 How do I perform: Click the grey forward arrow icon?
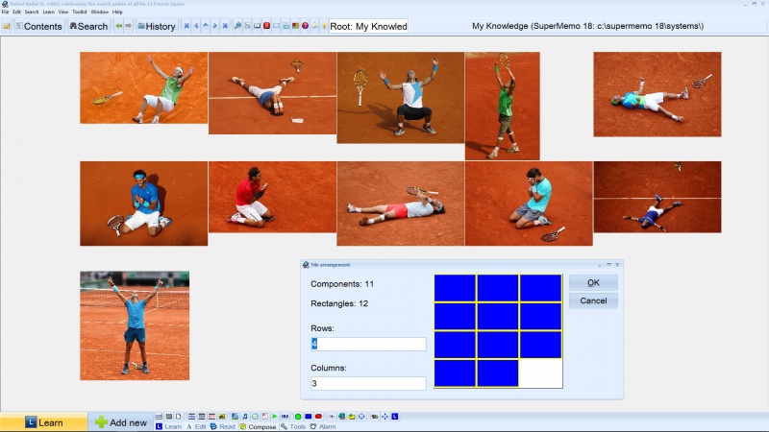[x=130, y=26]
